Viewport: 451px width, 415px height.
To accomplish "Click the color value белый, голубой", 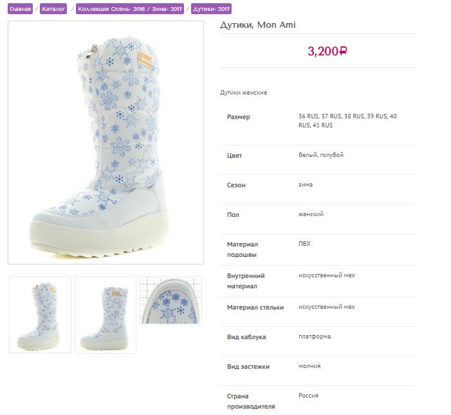I will tap(321, 154).
